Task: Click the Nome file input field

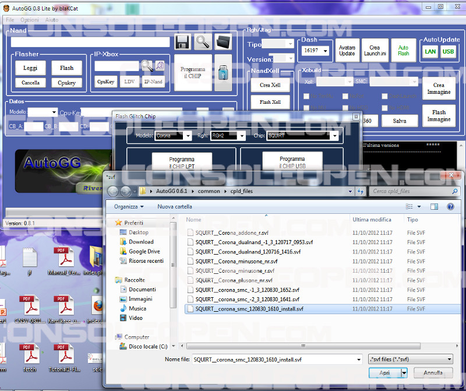Action: [274, 360]
